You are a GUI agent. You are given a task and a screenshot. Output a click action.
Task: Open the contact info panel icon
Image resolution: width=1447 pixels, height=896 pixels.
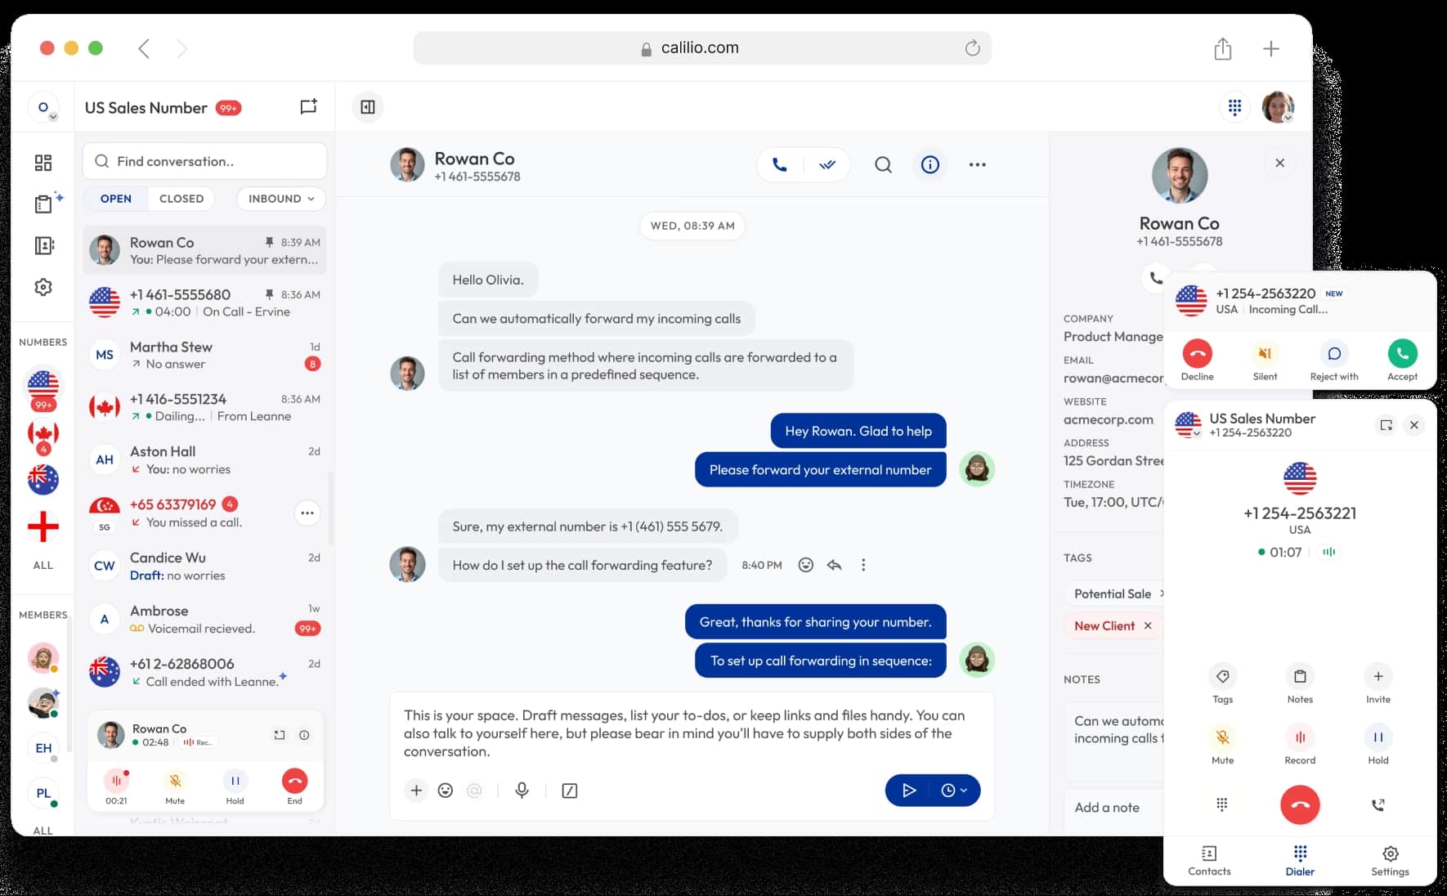tap(930, 165)
